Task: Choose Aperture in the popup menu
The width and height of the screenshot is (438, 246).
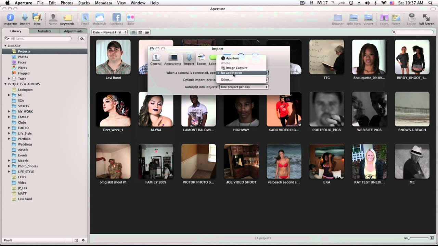Action: click(x=241, y=58)
